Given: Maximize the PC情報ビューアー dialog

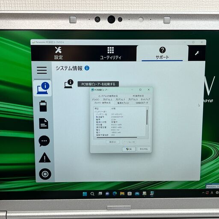Looking at the screenshot, I should click(140, 90).
